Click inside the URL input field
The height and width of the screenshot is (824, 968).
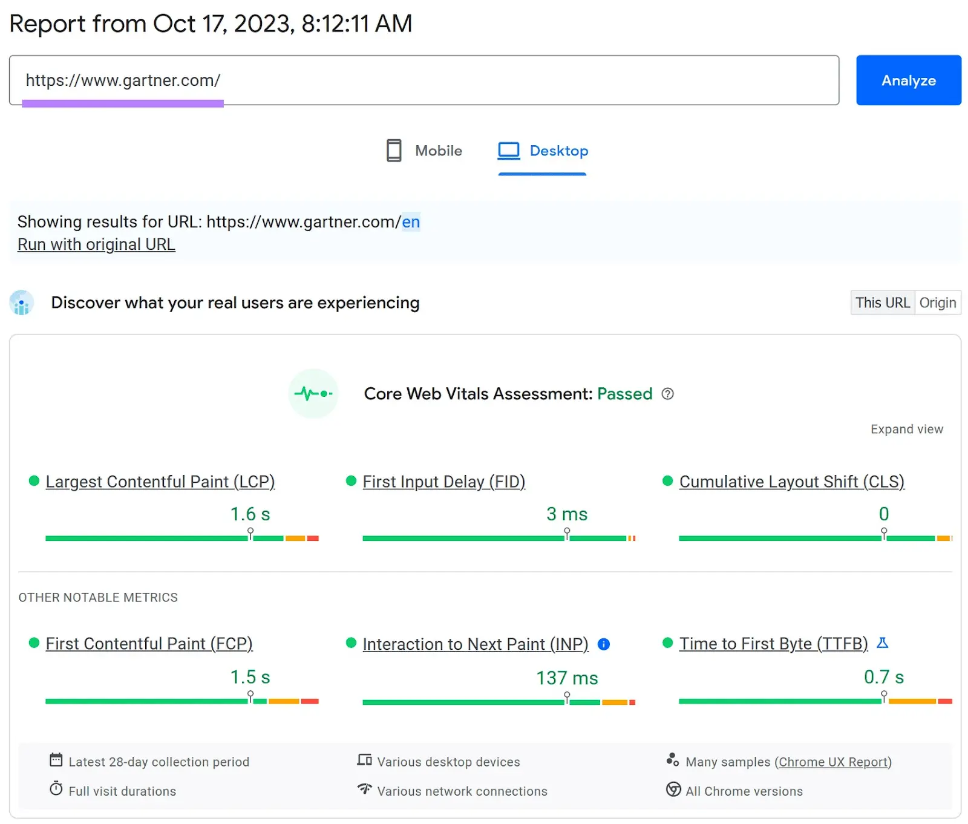(423, 80)
